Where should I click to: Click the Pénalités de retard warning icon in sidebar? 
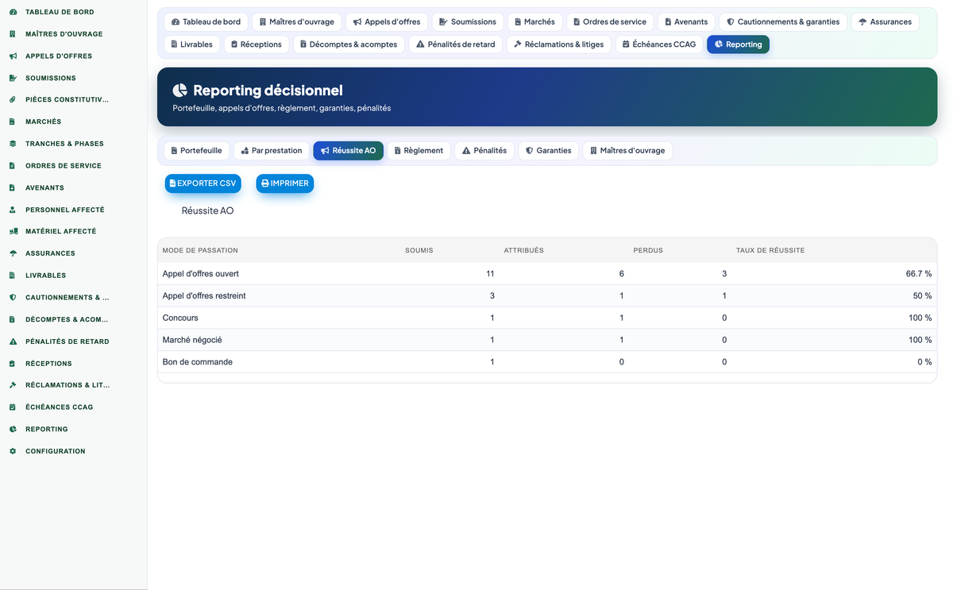click(x=13, y=341)
